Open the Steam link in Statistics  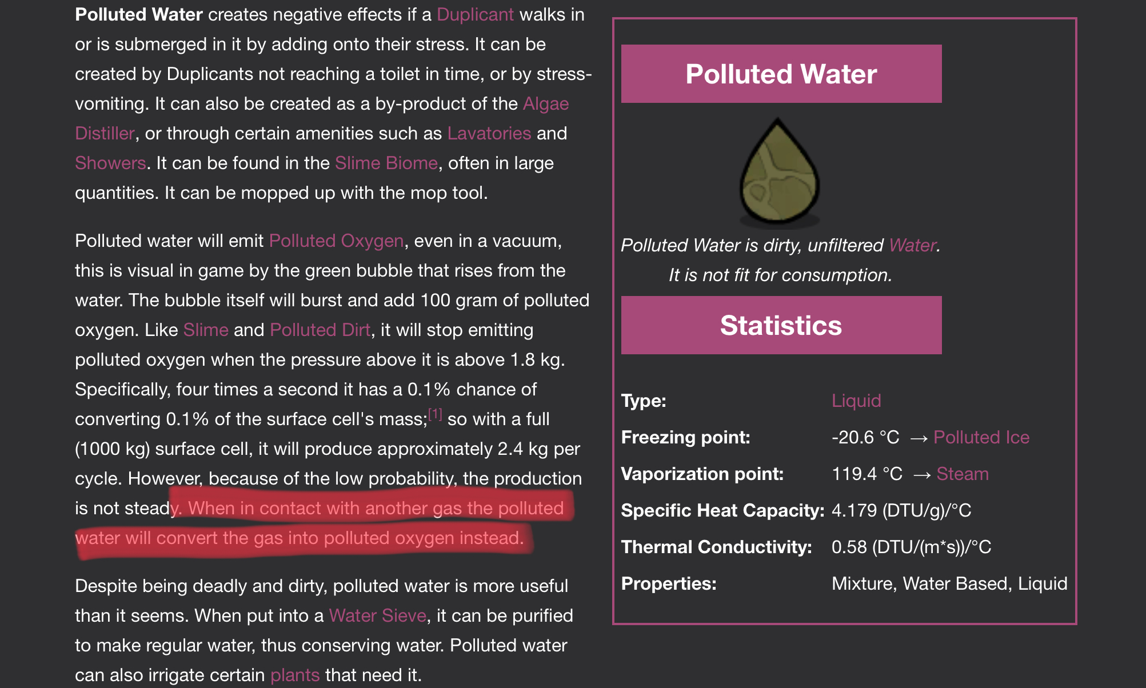click(962, 474)
